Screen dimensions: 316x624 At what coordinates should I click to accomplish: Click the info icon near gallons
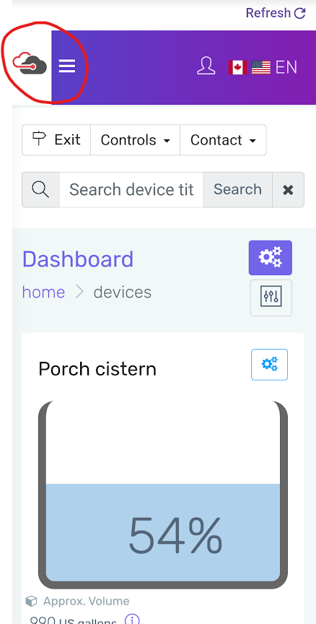pos(132,619)
